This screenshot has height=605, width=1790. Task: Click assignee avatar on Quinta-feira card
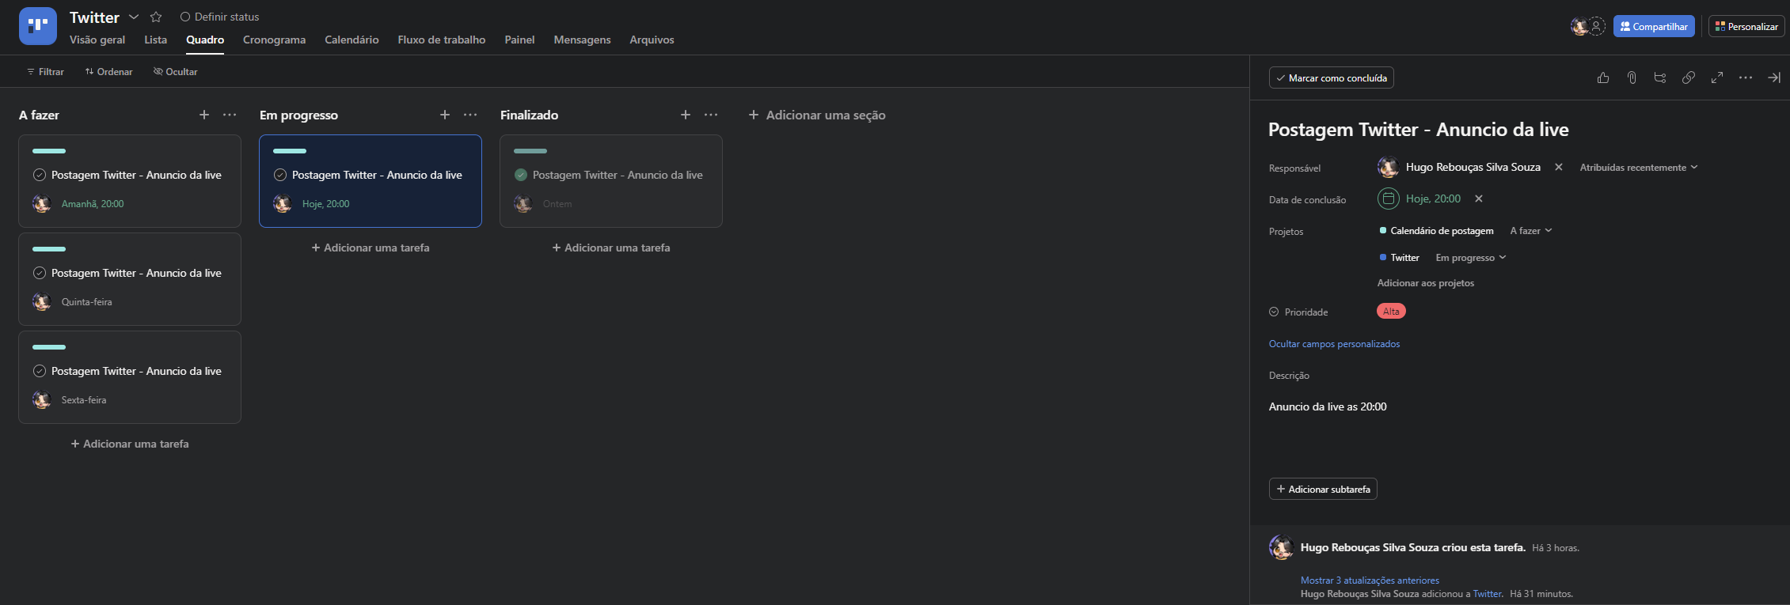(42, 301)
